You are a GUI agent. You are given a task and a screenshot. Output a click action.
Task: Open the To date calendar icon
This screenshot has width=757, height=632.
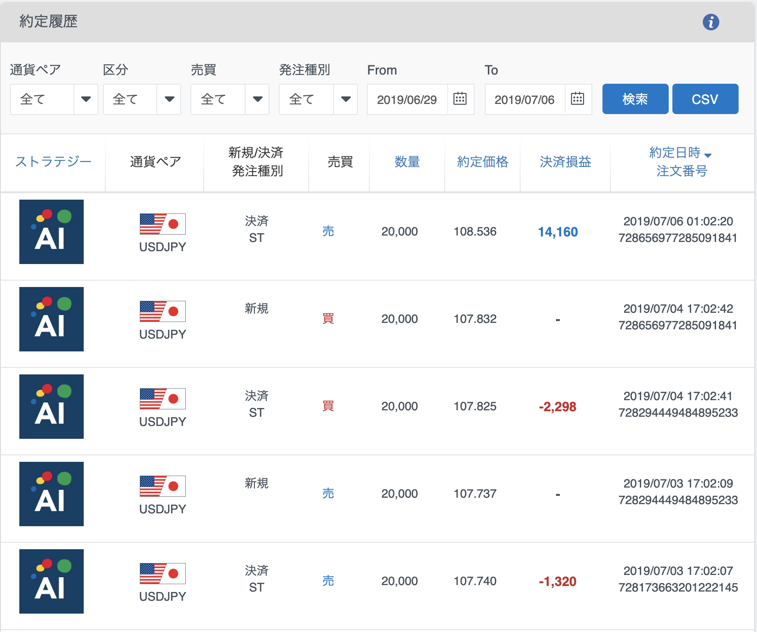577,98
